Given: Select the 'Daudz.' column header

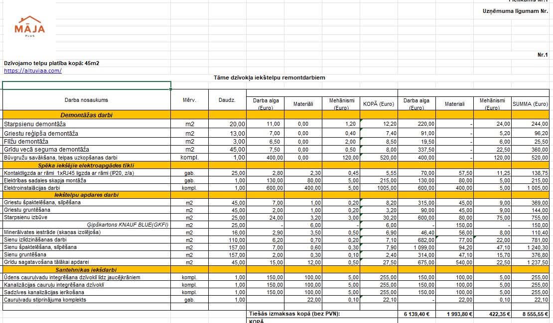Looking at the screenshot, I should tap(227, 100).
